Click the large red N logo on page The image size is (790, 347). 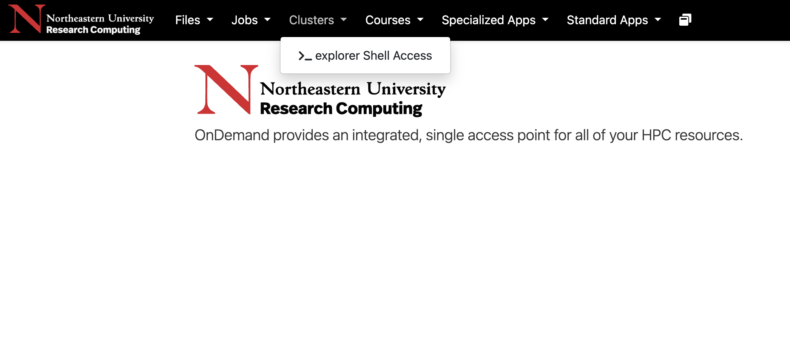tap(225, 90)
